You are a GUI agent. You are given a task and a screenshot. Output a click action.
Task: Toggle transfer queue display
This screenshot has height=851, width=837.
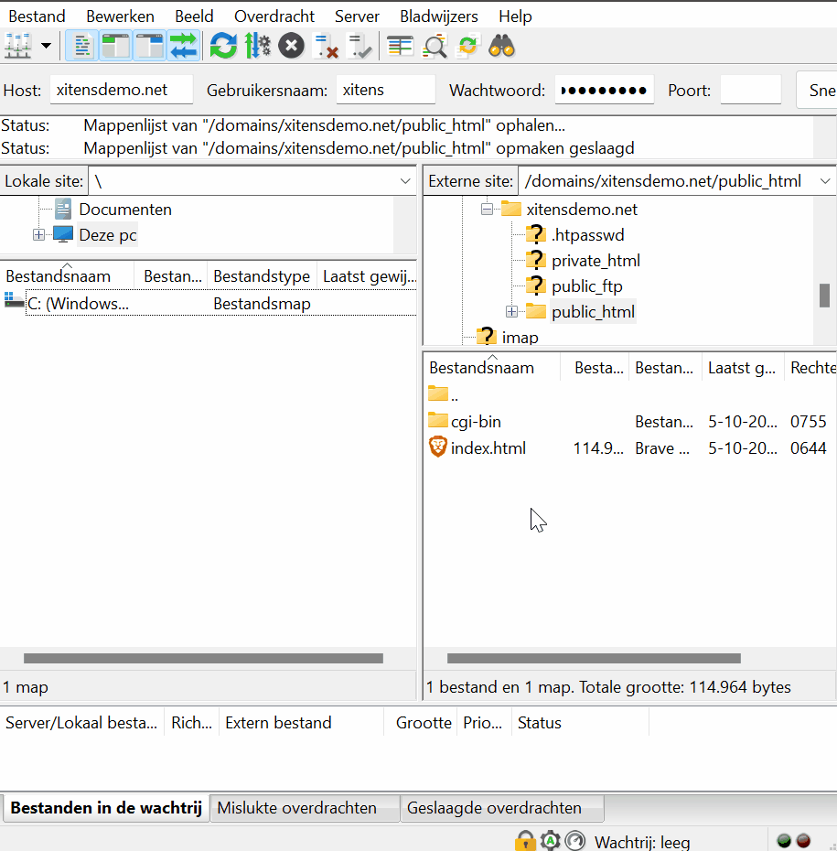click(183, 46)
